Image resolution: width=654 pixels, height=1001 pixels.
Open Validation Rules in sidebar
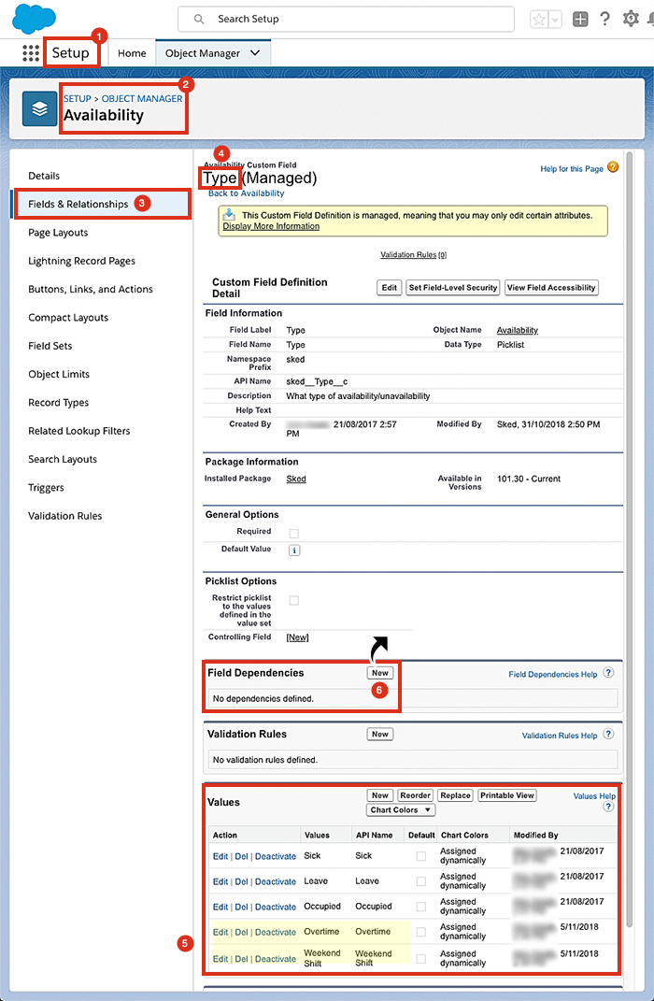point(65,516)
